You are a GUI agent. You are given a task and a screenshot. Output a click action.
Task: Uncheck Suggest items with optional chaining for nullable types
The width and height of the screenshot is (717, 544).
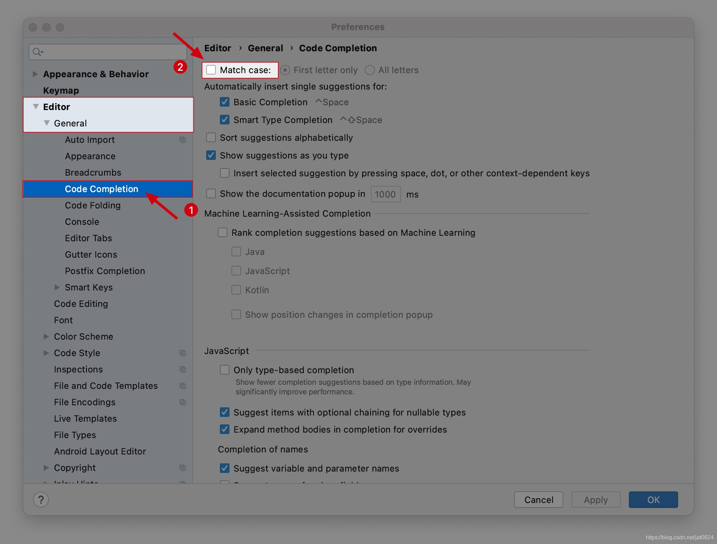tap(225, 412)
